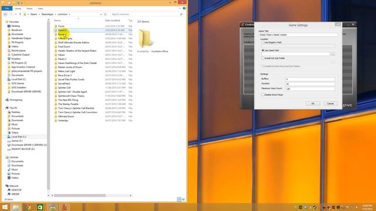This screenshot has height=211, width=376.
Task: Open Tom Clancy's Splinter Cell Conviction folder
Action: (x=78, y=113)
